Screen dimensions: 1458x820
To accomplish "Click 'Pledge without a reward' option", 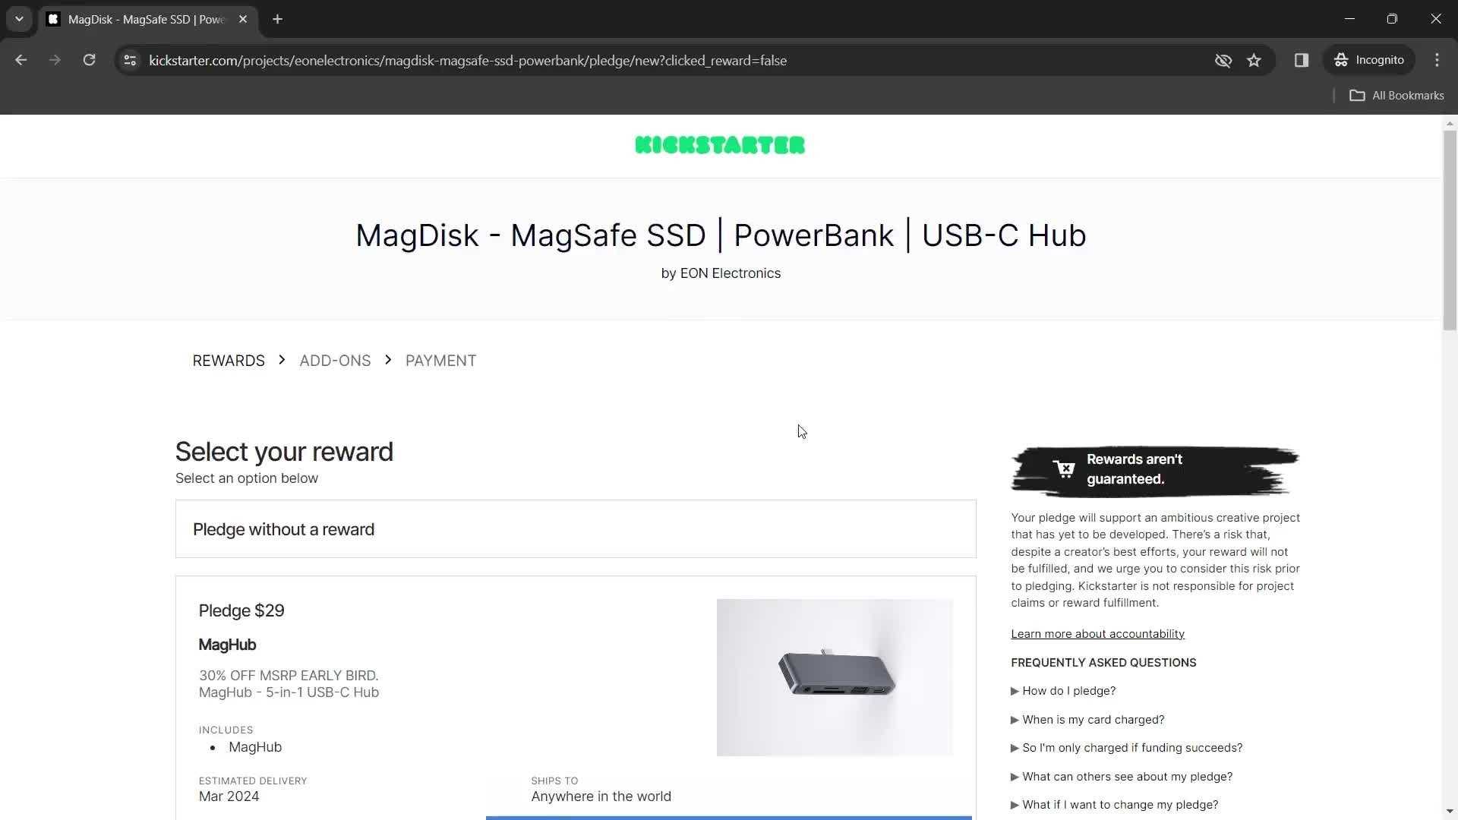I will click(x=285, y=528).
